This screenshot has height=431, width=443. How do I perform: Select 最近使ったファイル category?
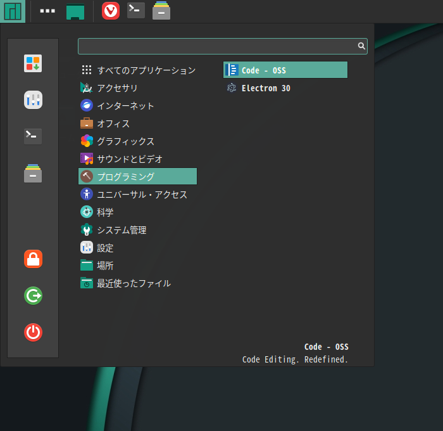pyautogui.click(x=137, y=283)
